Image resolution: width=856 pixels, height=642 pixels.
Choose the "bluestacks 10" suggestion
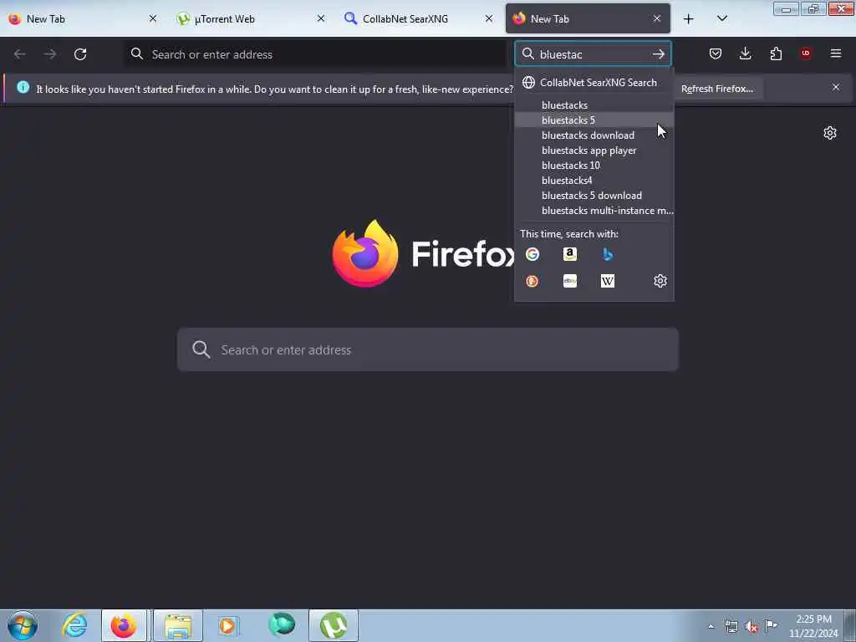pos(594,166)
